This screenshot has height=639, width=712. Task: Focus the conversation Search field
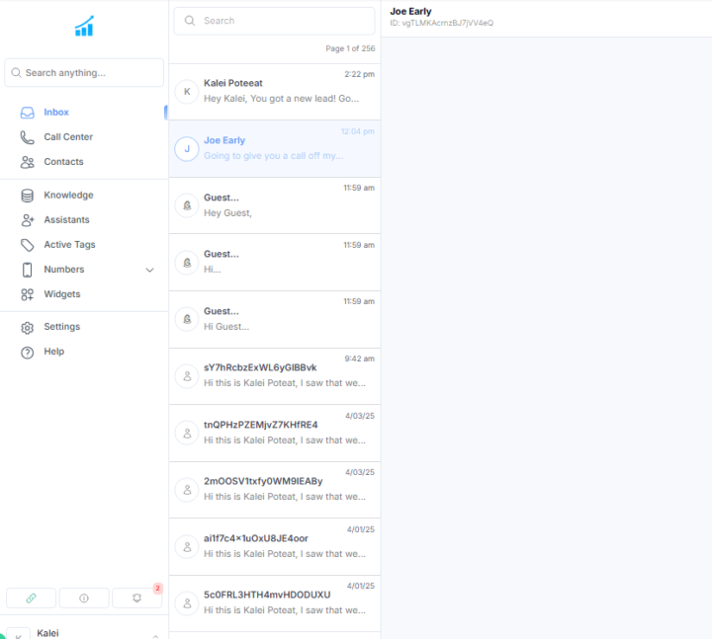pos(274,21)
